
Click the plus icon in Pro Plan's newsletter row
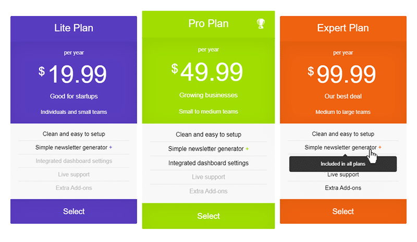[247, 149]
